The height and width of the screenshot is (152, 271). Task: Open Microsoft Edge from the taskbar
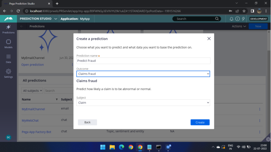coord(121,147)
